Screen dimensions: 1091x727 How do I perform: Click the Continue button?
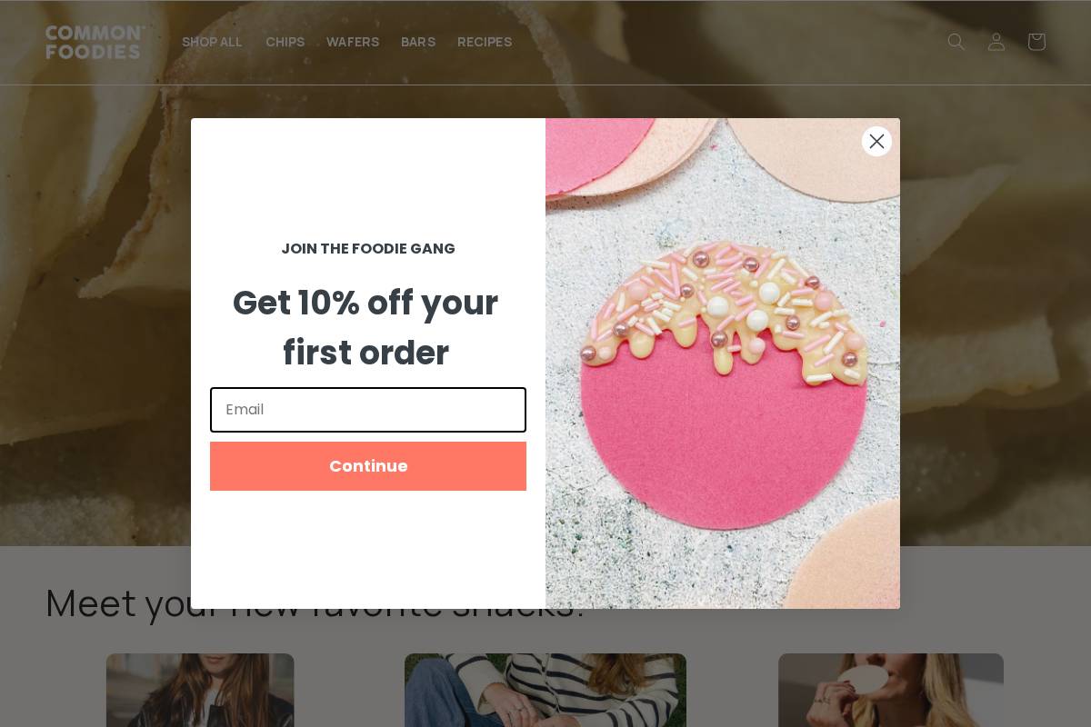click(x=368, y=466)
